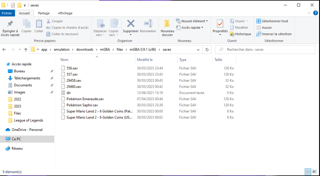This screenshot has width=320, height=176.
Task: Click Épingler à Accès rapide pin icon
Action: (x=10, y=24)
